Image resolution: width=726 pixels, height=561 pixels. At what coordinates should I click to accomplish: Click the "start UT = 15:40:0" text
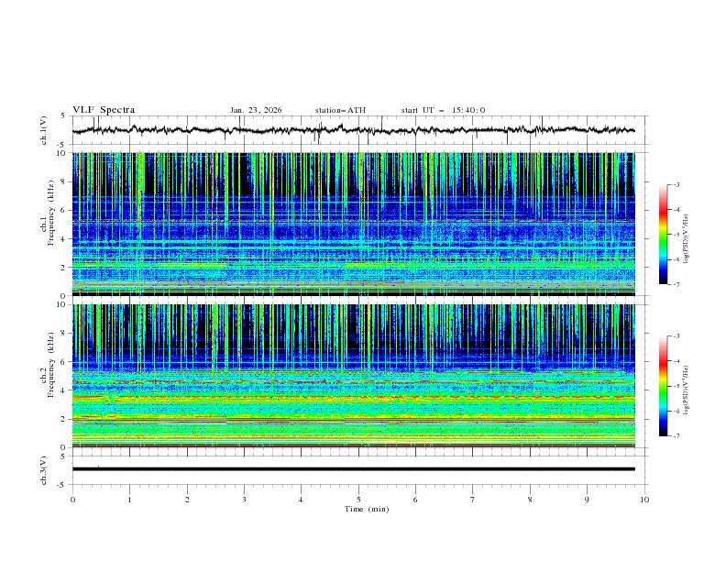[443, 110]
